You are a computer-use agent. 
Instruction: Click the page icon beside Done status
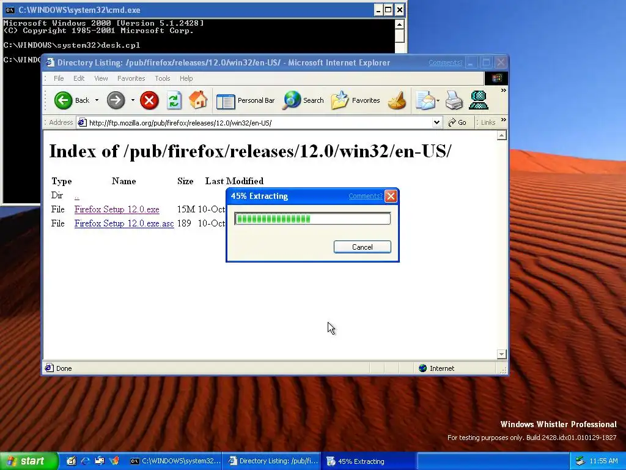[x=49, y=368]
